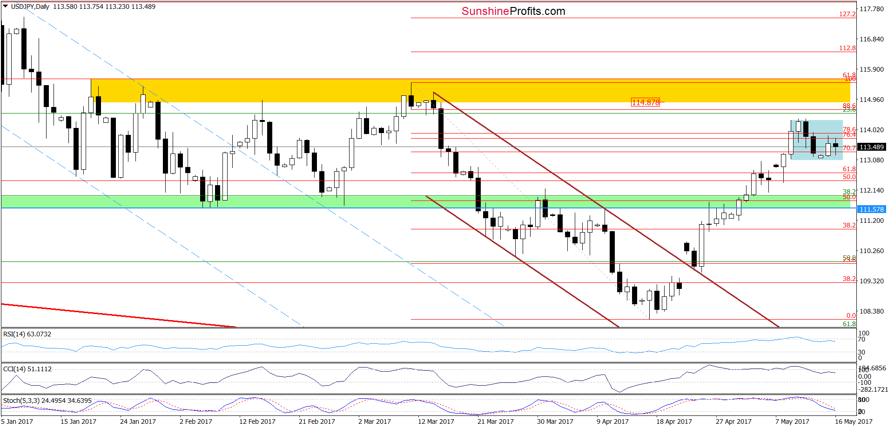This screenshot has height=428, width=888.
Task: Click the 18 Apr 2017 date label
Action: coord(674,421)
